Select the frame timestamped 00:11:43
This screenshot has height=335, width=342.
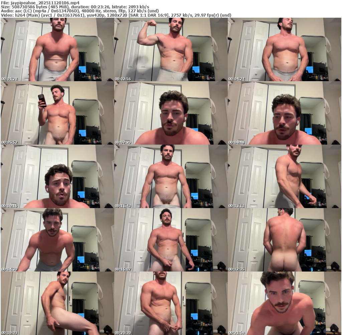point(171,176)
